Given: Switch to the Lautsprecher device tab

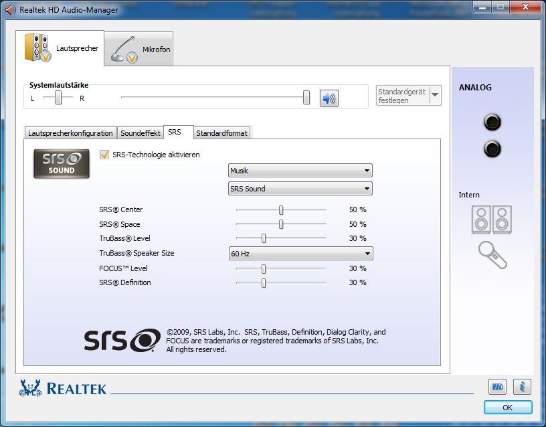Looking at the screenshot, I should tap(60, 48).
